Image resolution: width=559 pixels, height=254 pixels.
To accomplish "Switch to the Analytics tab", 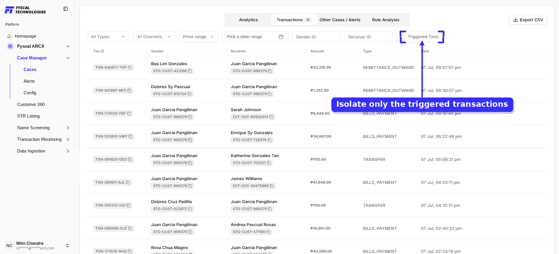I will point(248,20).
